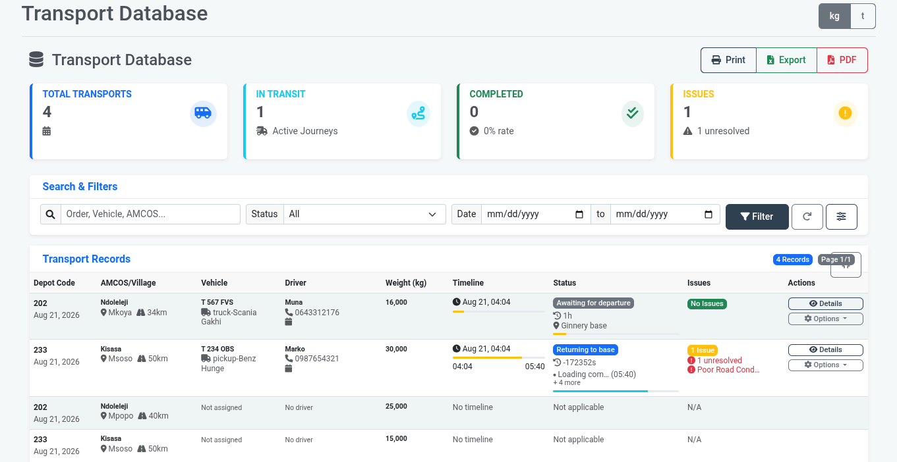Click clock icon in T 567 FVS timeline
The image size is (897, 462).
point(457,302)
